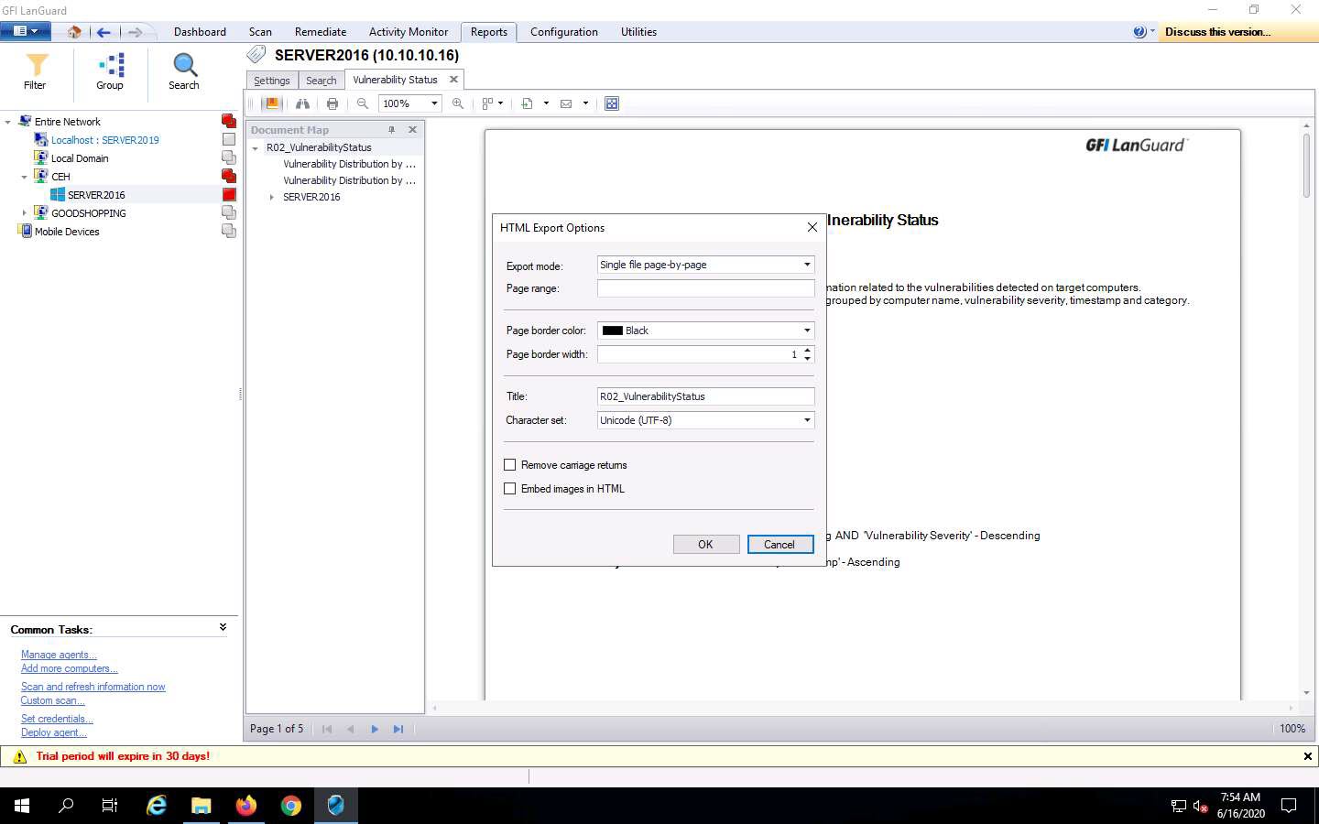Open send email format dropdown arrow
Viewport: 1319px width, 824px height.
585,103
